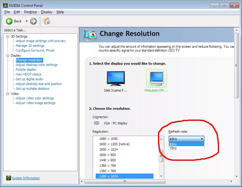This screenshot has height=187, width=242.
Task: Click horizontal scrollbar left arrow
Action: point(82,181)
